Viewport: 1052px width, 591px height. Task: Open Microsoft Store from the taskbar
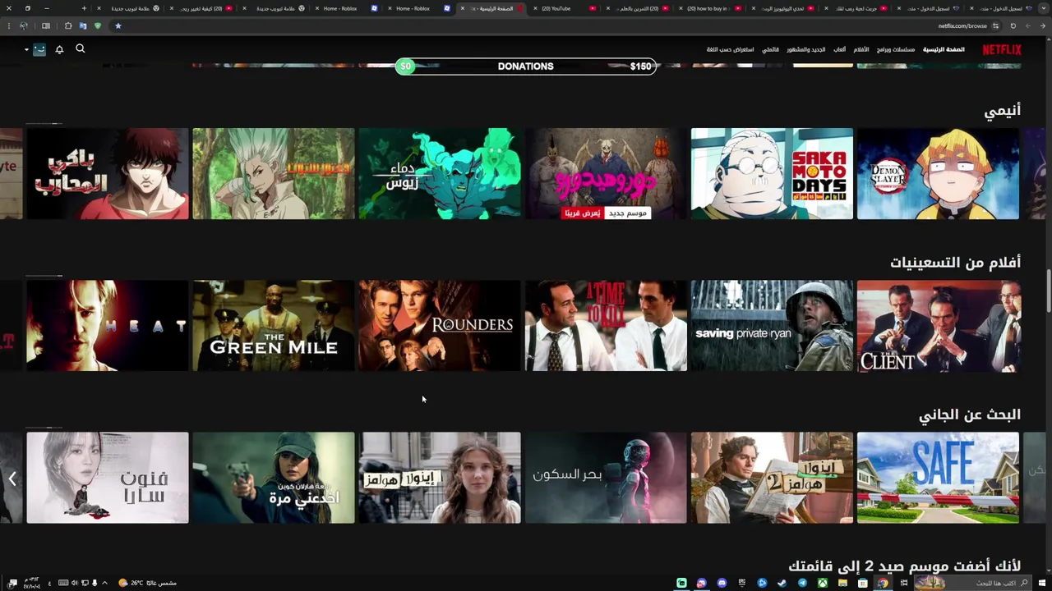[862, 583]
